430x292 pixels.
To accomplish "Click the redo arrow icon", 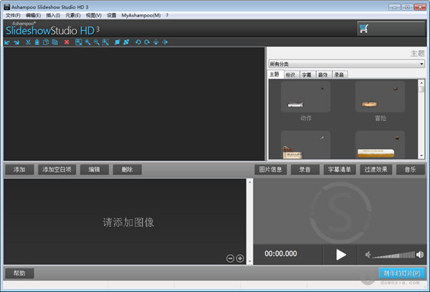I will [16, 42].
